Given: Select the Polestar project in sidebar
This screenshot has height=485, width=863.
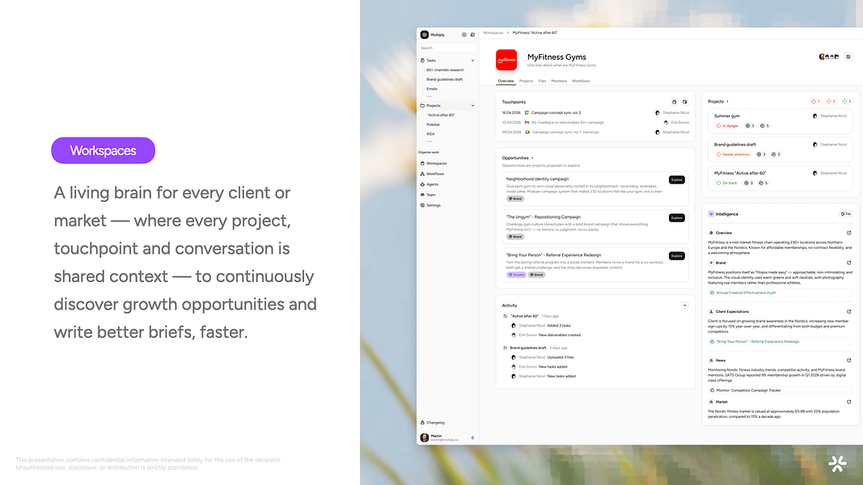Looking at the screenshot, I should coord(434,124).
